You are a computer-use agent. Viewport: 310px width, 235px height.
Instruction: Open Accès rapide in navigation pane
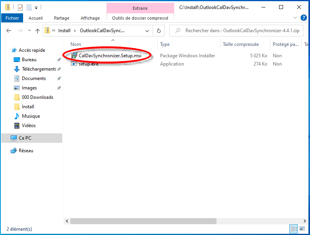coord(32,50)
